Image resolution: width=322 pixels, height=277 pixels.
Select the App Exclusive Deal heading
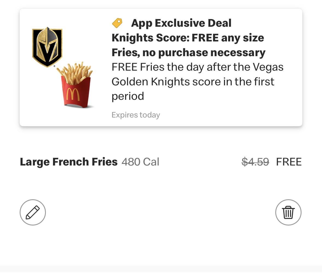coord(181,23)
